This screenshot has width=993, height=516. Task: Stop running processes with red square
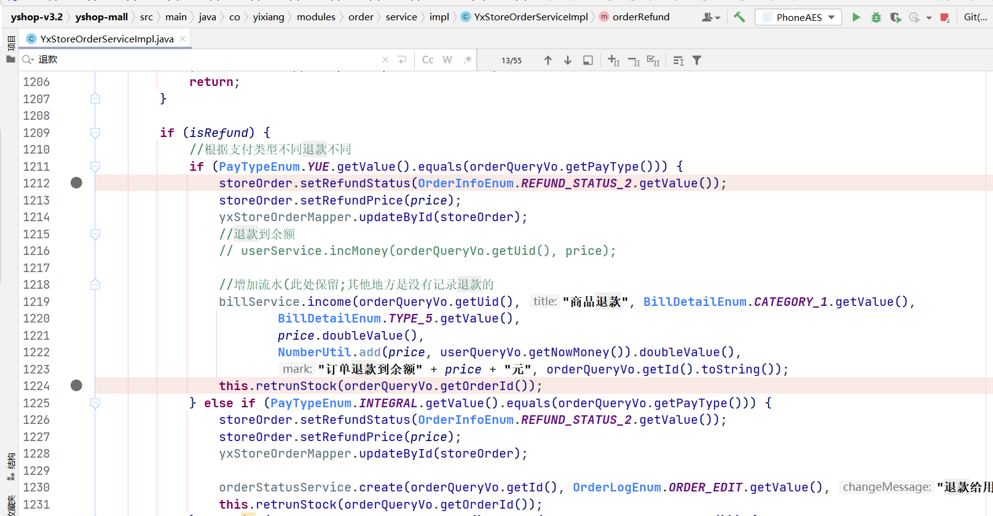945,17
